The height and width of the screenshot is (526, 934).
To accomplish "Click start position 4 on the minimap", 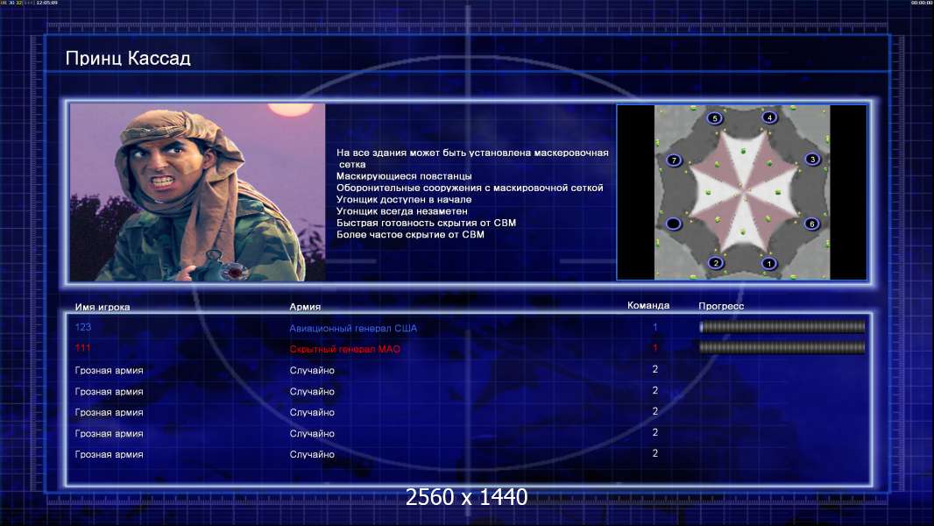I will point(769,117).
